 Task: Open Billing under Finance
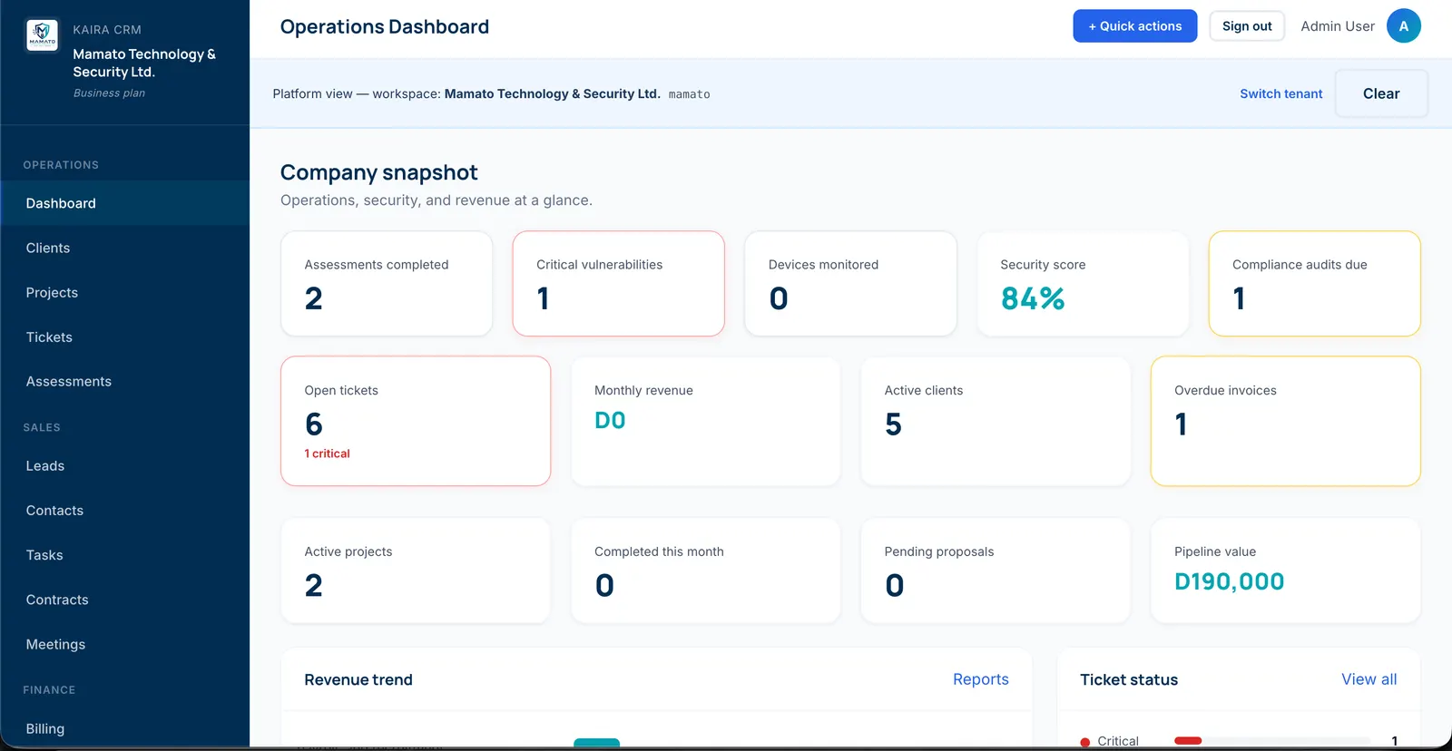pos(125,728)
